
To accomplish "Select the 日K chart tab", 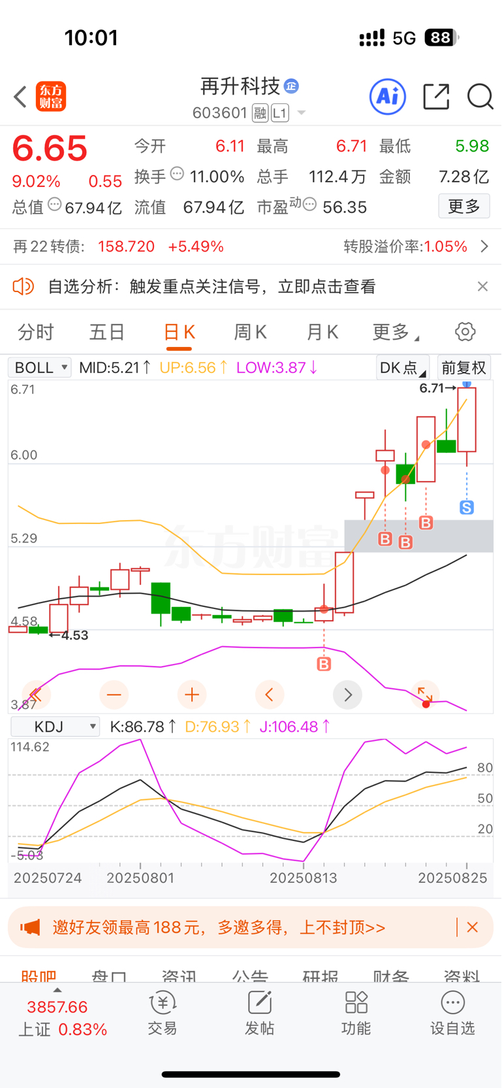I will (179, 332).
